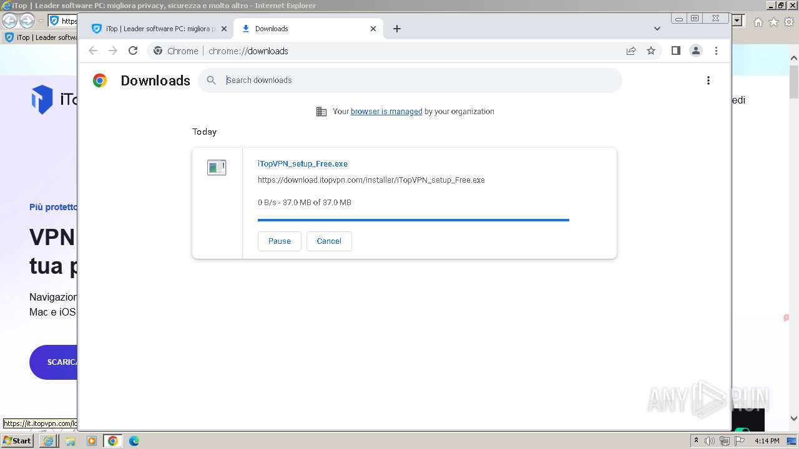Click Internet Explorer forward button

[27, 21]
